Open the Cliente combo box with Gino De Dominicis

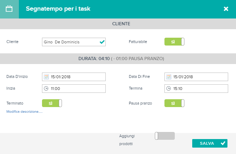pyautogui.click(x=74, y=42)
